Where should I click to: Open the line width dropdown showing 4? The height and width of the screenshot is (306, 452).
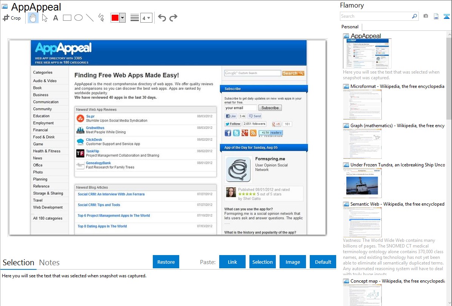[146, 18]
